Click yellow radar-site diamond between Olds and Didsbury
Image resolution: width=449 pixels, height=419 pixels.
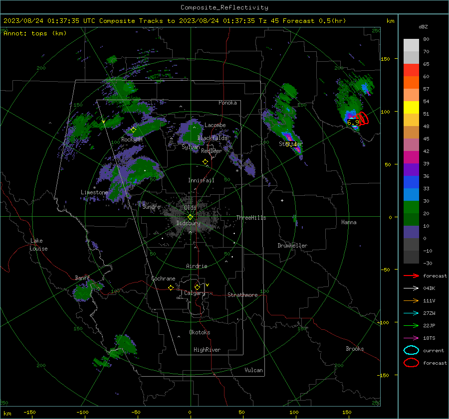point(190,217)
